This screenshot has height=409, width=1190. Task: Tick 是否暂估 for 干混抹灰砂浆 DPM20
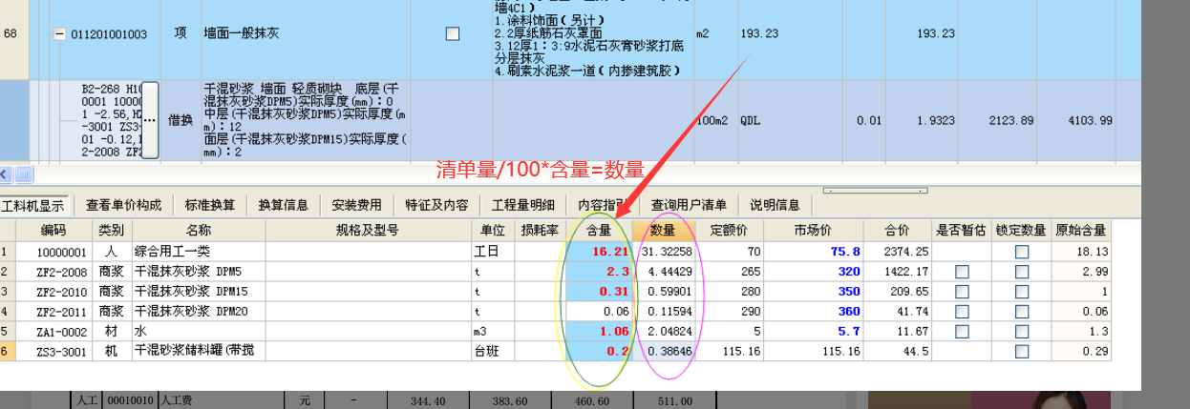962,312
